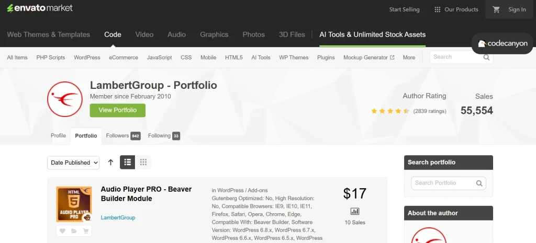Add Audio Player PRO to collection folder
The width and height of the screenshot is (536, 243).
74,230
